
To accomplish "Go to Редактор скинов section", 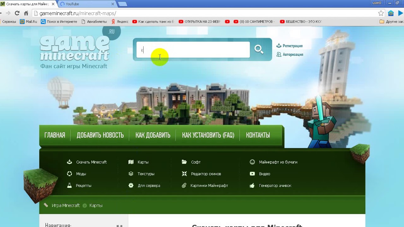I will click(206, 174).
